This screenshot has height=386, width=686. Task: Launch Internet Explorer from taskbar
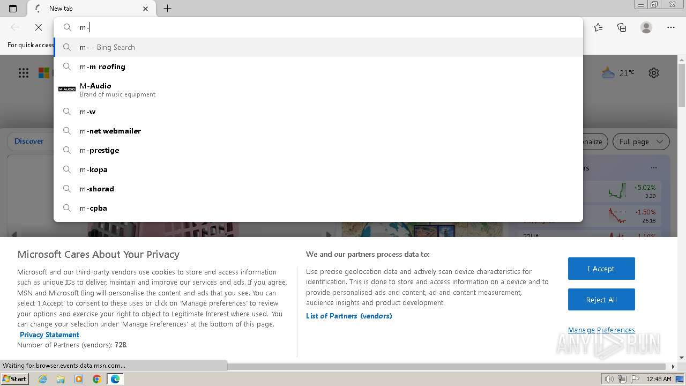pos(43,379)
